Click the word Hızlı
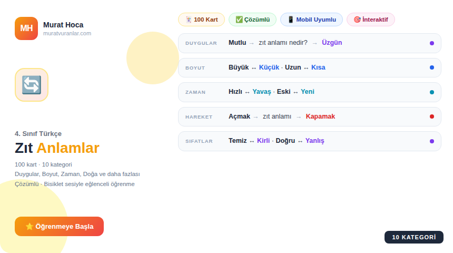Image resolution: width=453 pixels, height=253 pixels. click(x=235, y=92)
